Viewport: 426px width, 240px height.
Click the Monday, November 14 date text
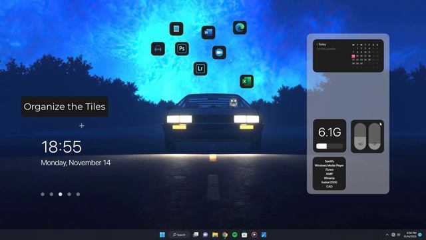tap(75, 163)
